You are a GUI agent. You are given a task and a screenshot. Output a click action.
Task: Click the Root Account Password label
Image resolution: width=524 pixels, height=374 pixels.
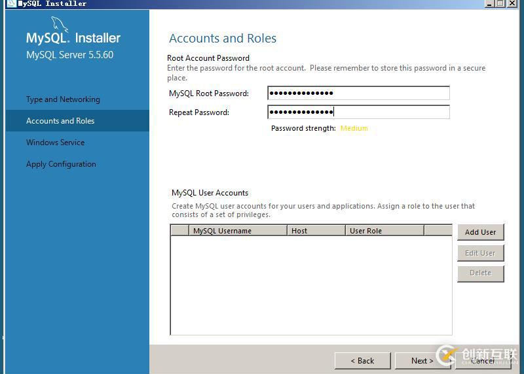pos(208,58)
